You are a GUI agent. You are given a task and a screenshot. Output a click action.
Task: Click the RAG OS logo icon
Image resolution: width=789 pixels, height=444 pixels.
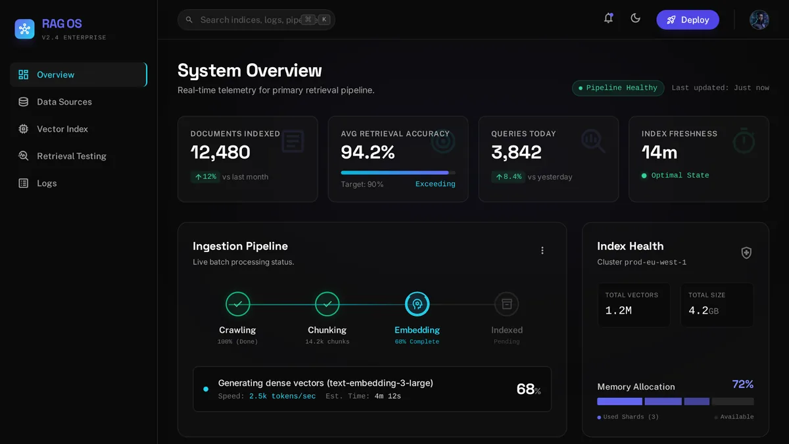(24, 29)
